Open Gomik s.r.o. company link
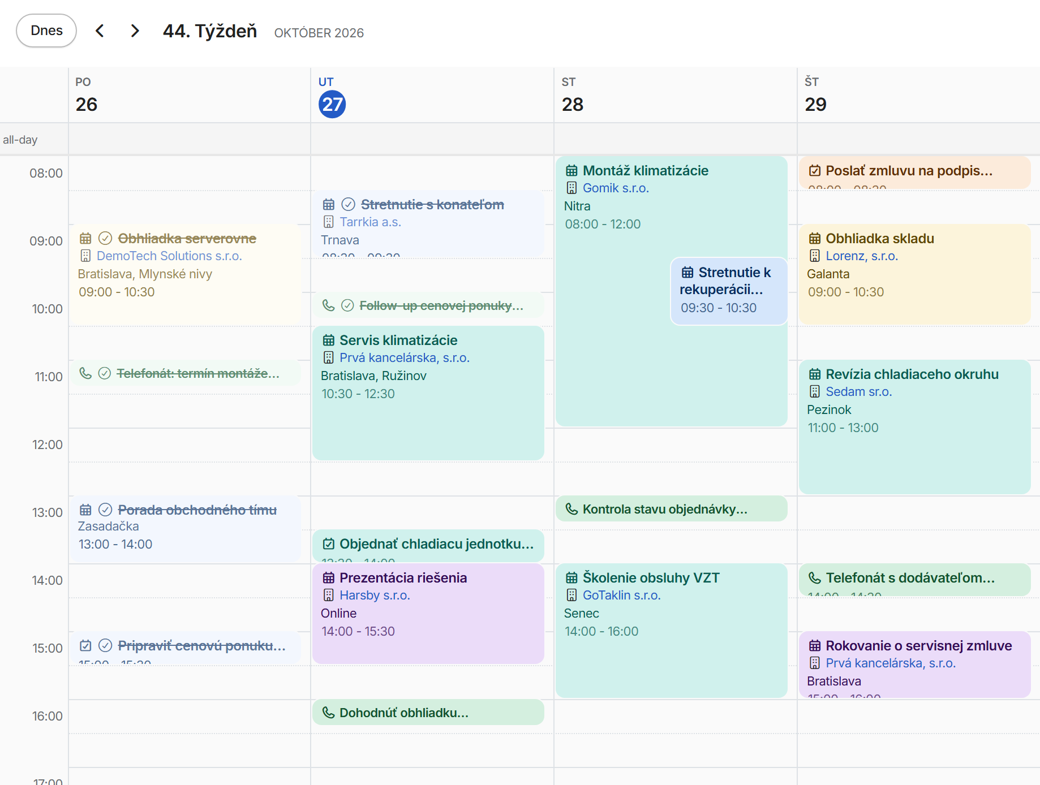1040x785 pixels. tap(616, 188)
